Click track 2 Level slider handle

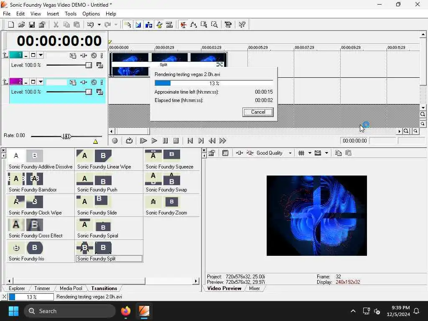pyautogui.click(x=89, y=92)
